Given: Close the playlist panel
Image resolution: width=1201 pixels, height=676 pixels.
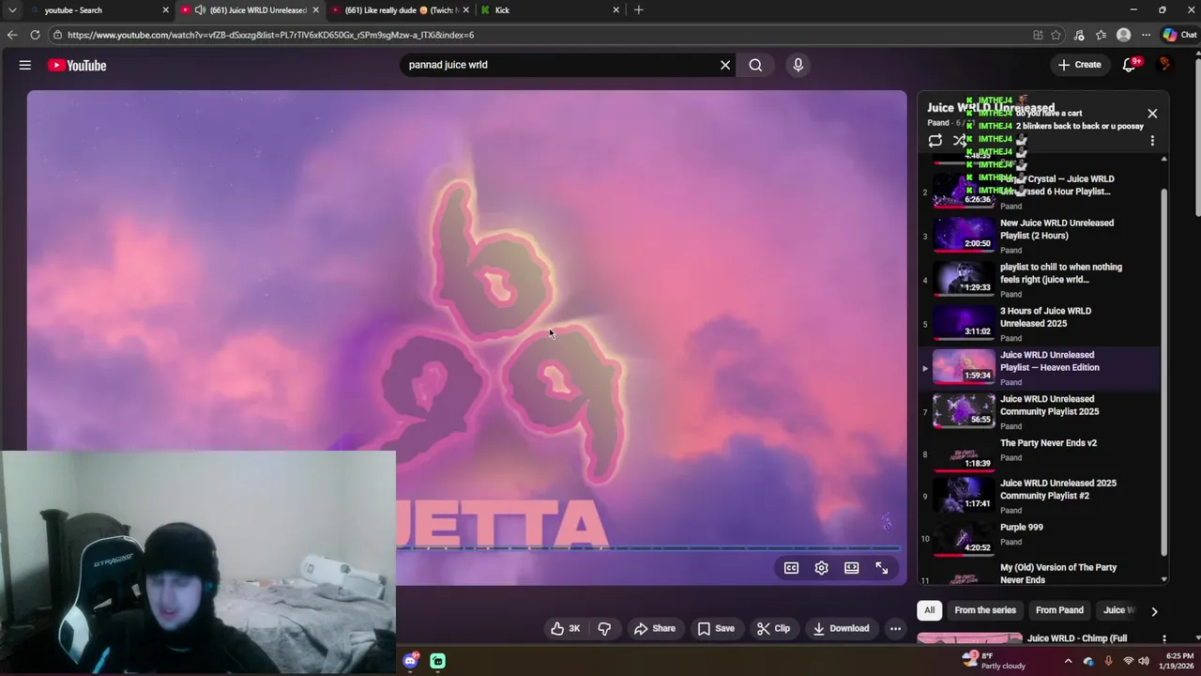Looking at the screenshot, I should pyautogui.click(x=1152, y=114).
